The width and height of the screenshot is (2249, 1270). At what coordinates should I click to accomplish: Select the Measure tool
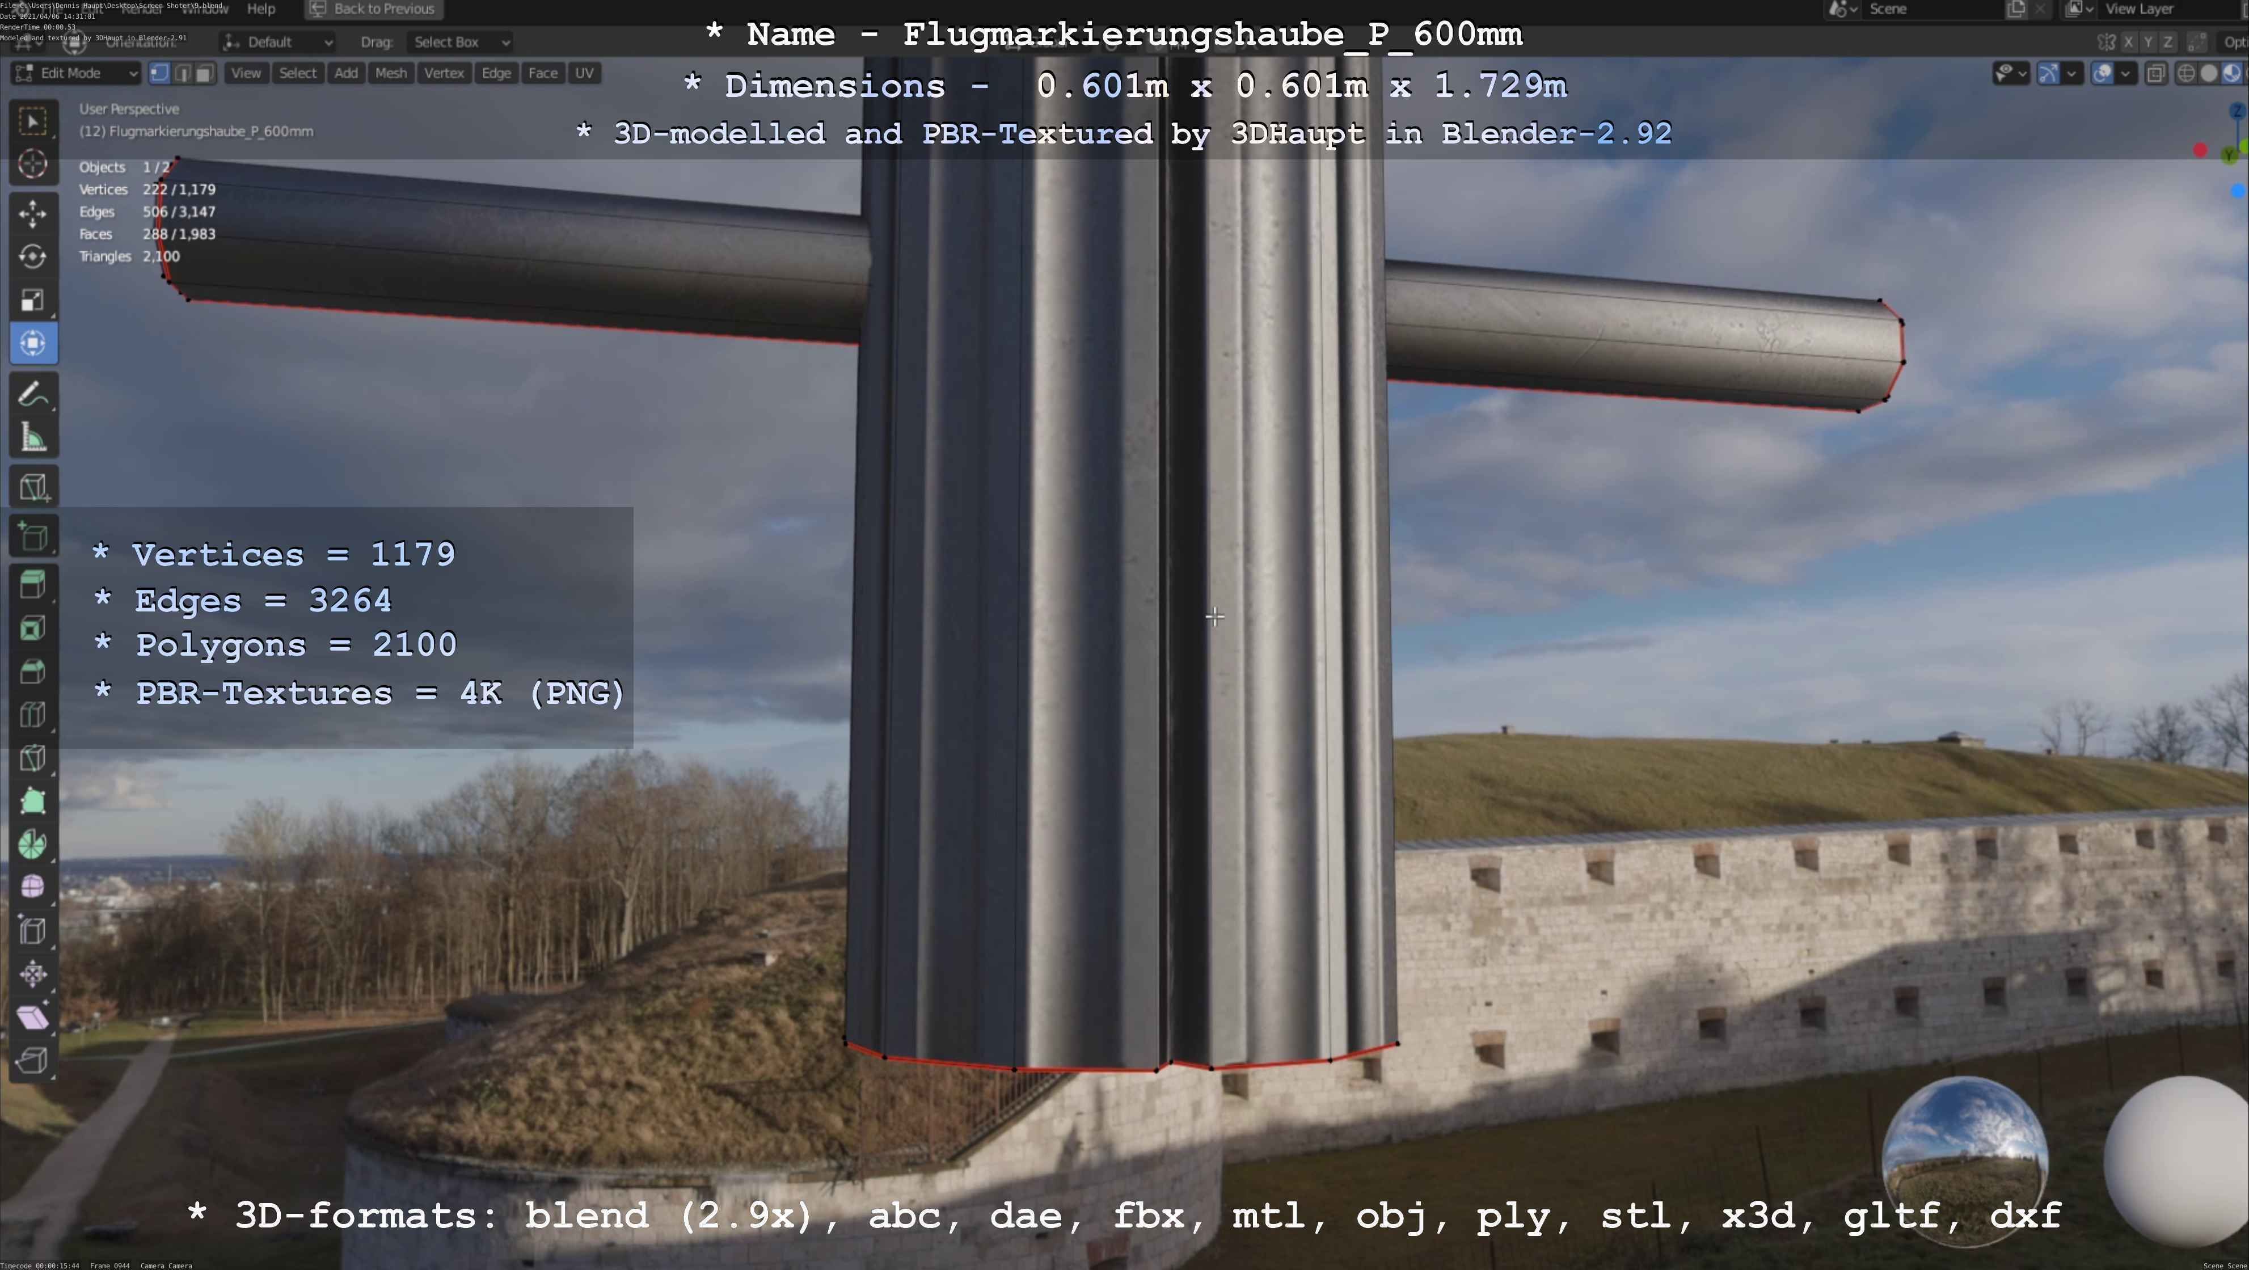click(x=33, y=438)
